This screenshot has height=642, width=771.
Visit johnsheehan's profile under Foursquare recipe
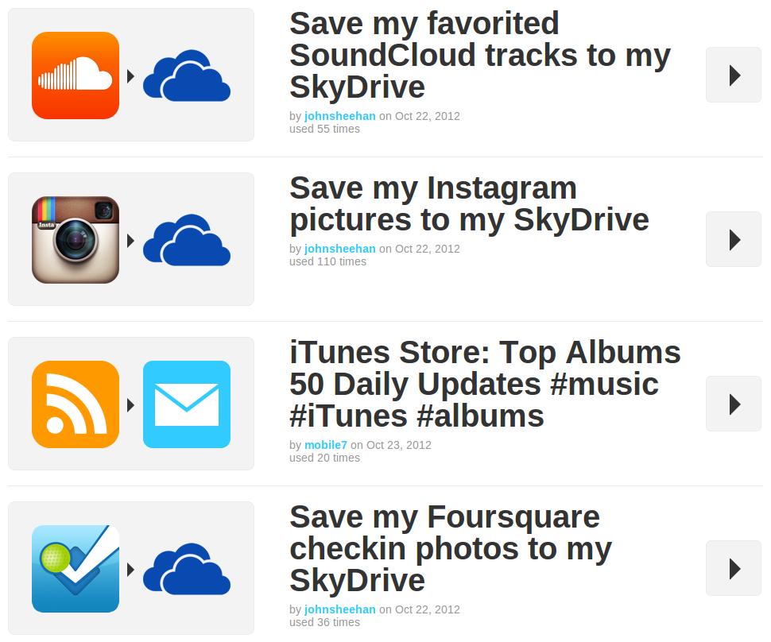pos(339,609)
